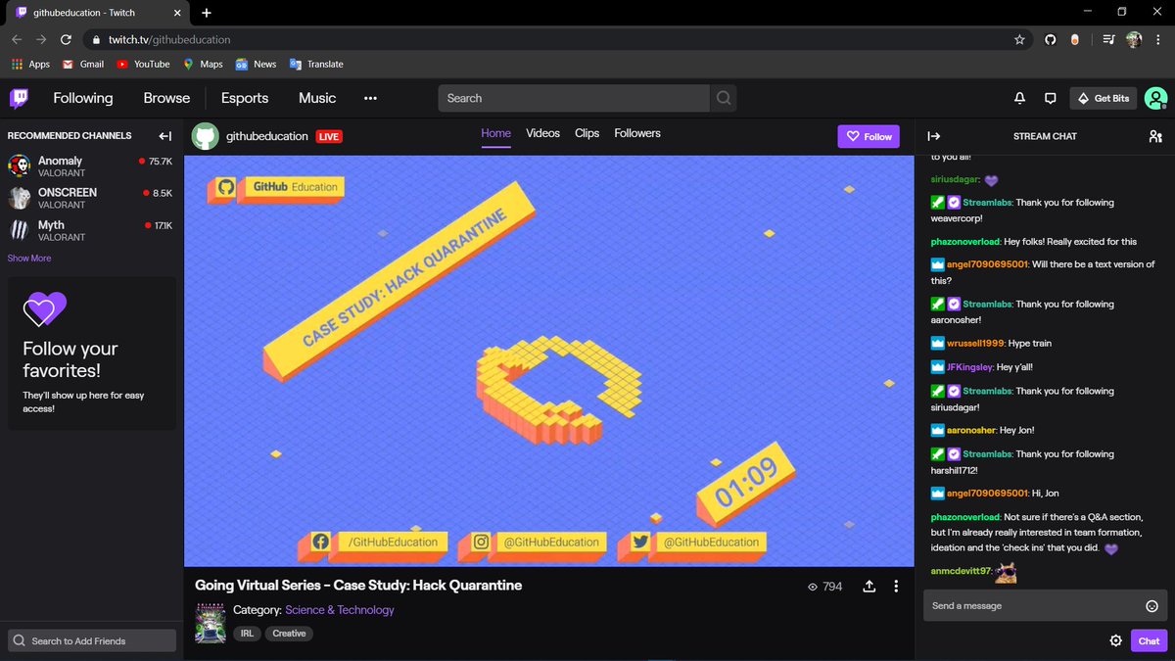Viewport: 1175px width, 661px height.
Task: Open the user profile avatar menu
Action: click(x=1155, y=98)
